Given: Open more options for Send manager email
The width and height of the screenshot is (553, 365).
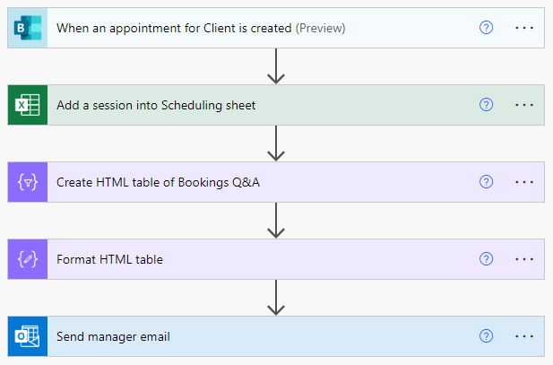Looking at the screenshot, I should [524, 336].
